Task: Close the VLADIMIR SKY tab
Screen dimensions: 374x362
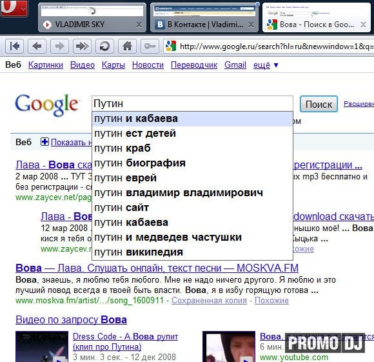Action: 139,25
